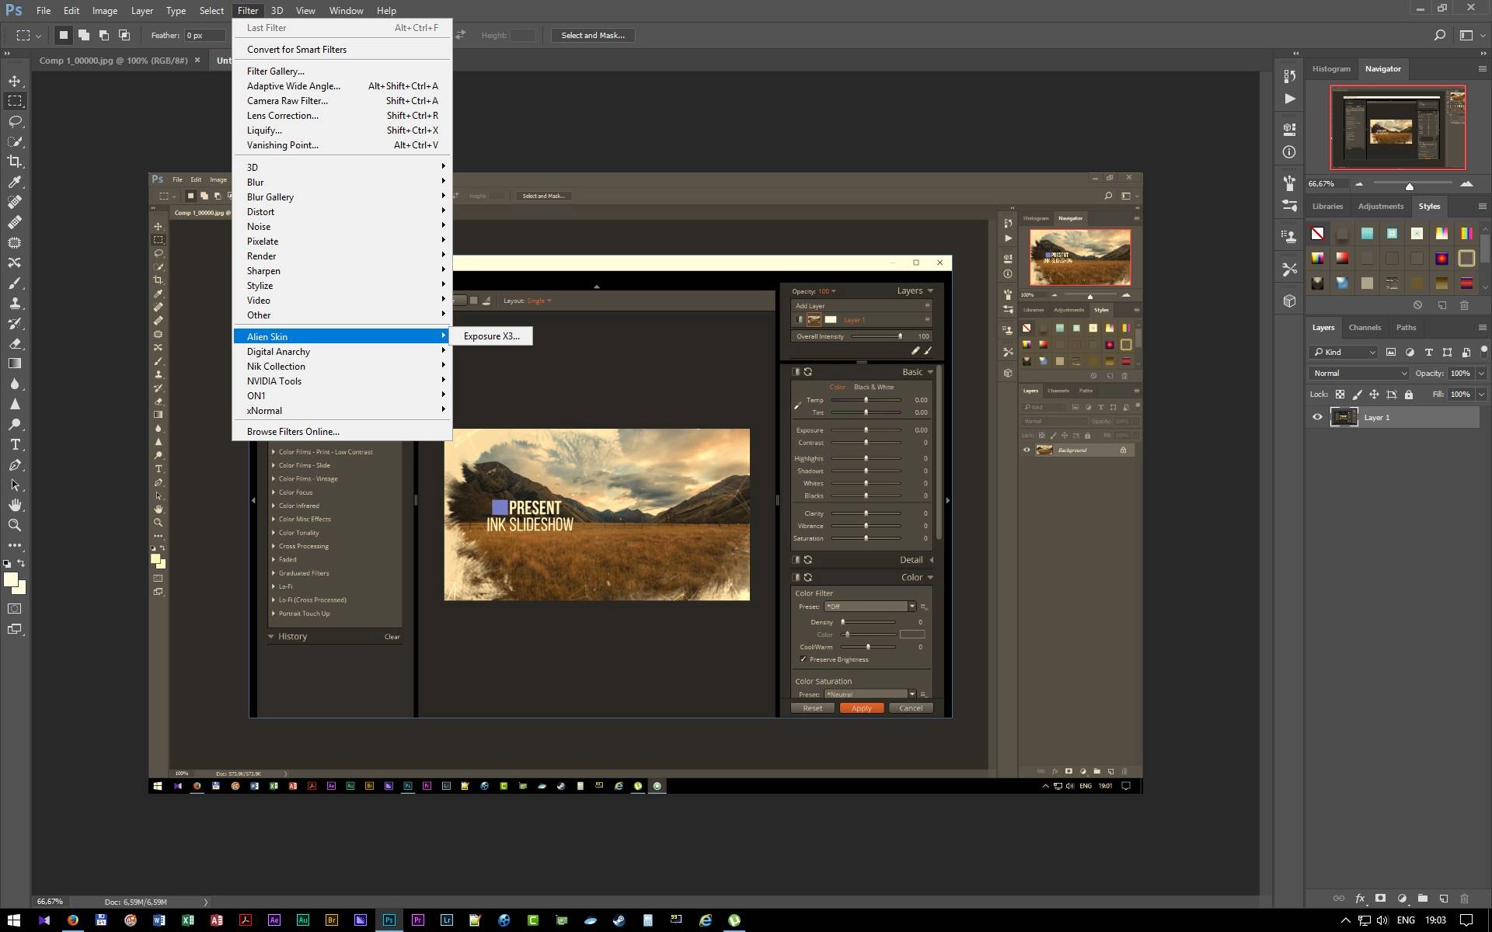Select the Horizontal Type tool

click(x=15, y=444)
